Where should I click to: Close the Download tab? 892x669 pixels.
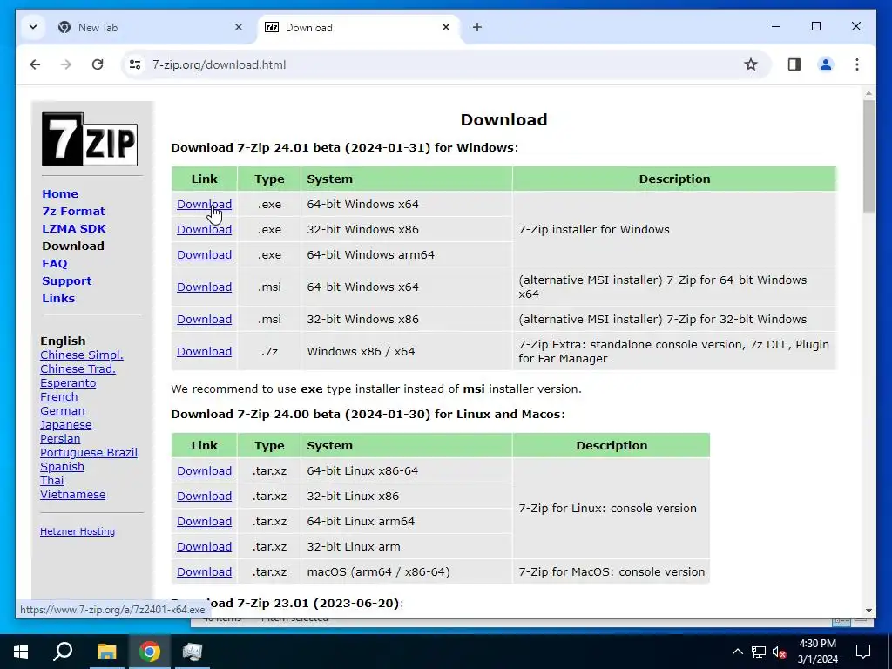[x=446, y=27]
